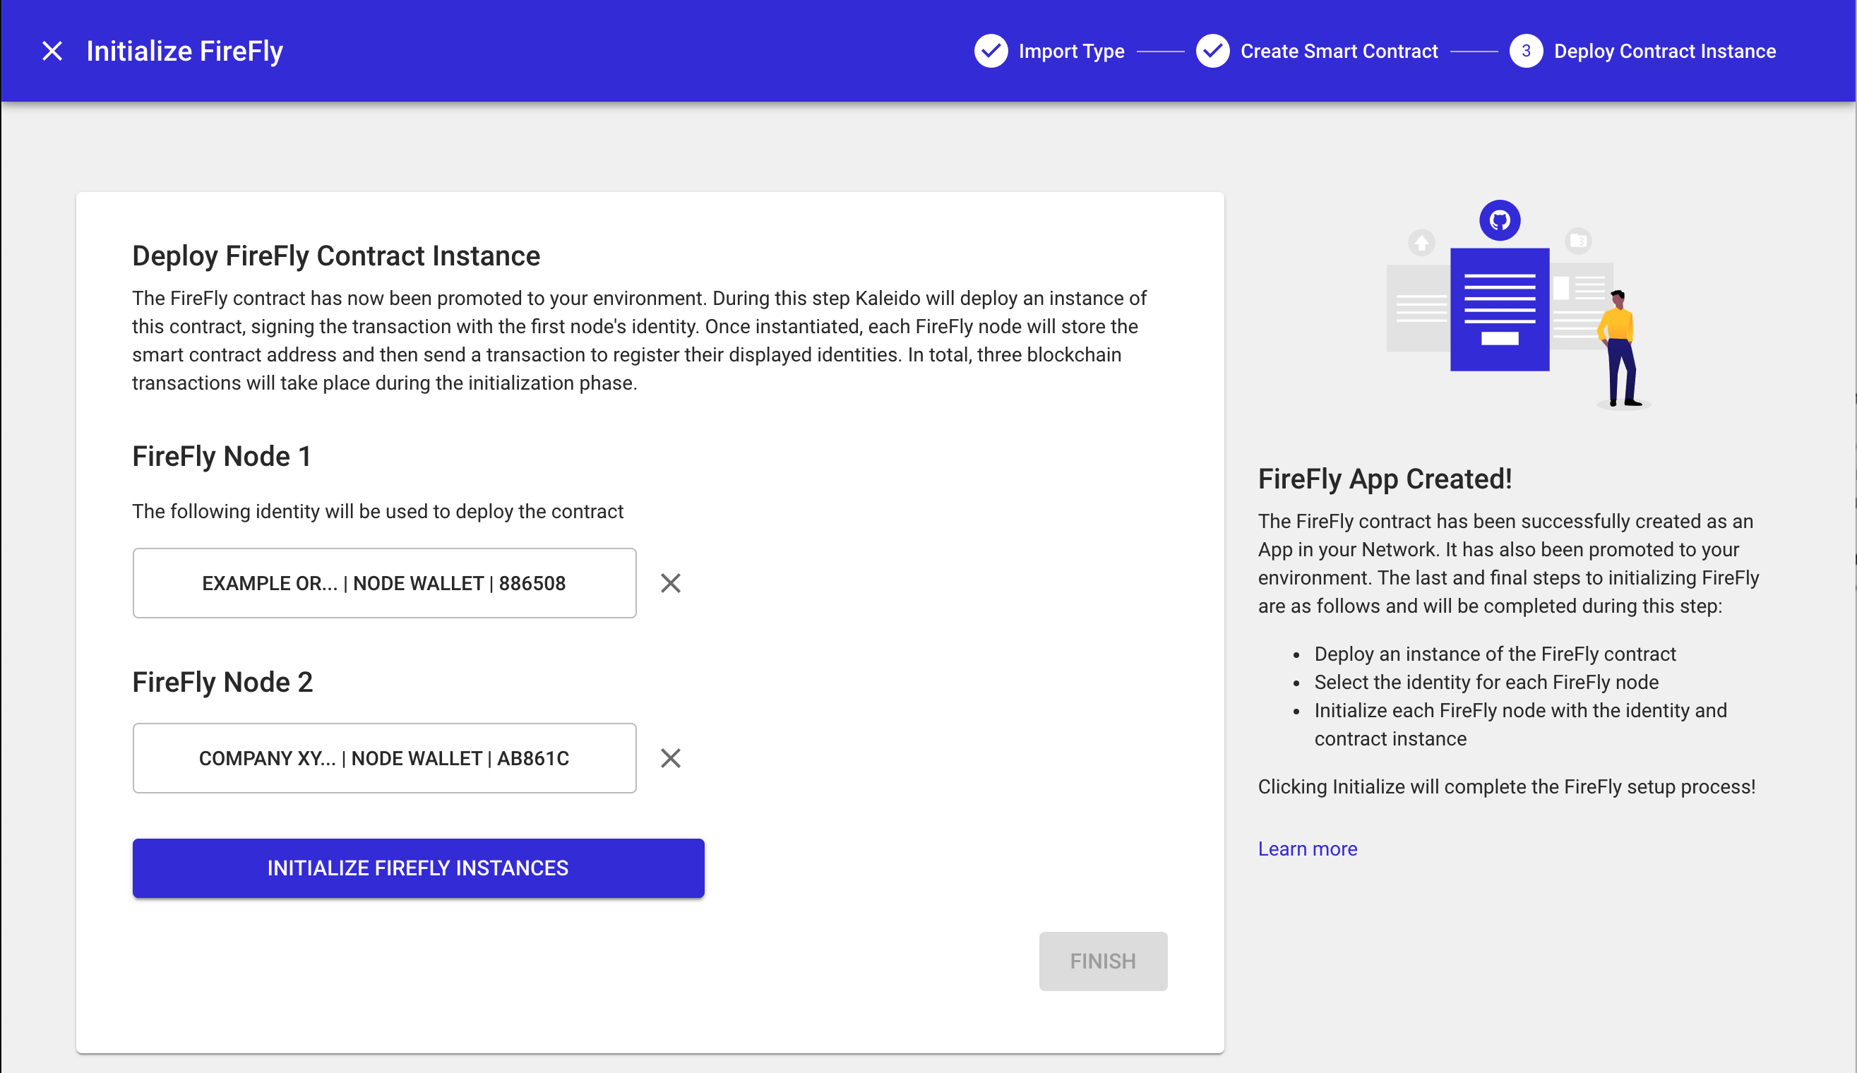Click 'Deploy an instance of the FireFly contract' bullet
The image size is (1857, 1073).
click(1495, 654)
